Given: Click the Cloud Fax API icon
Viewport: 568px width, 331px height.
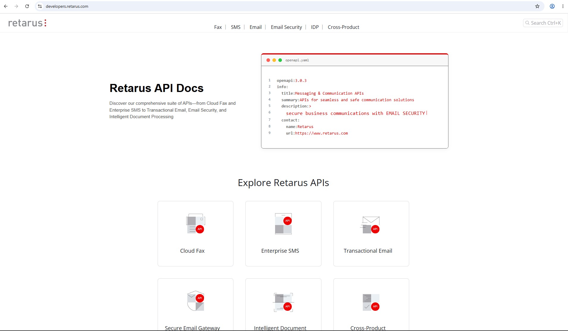Looking at the screenshot, I should [195, 224].
